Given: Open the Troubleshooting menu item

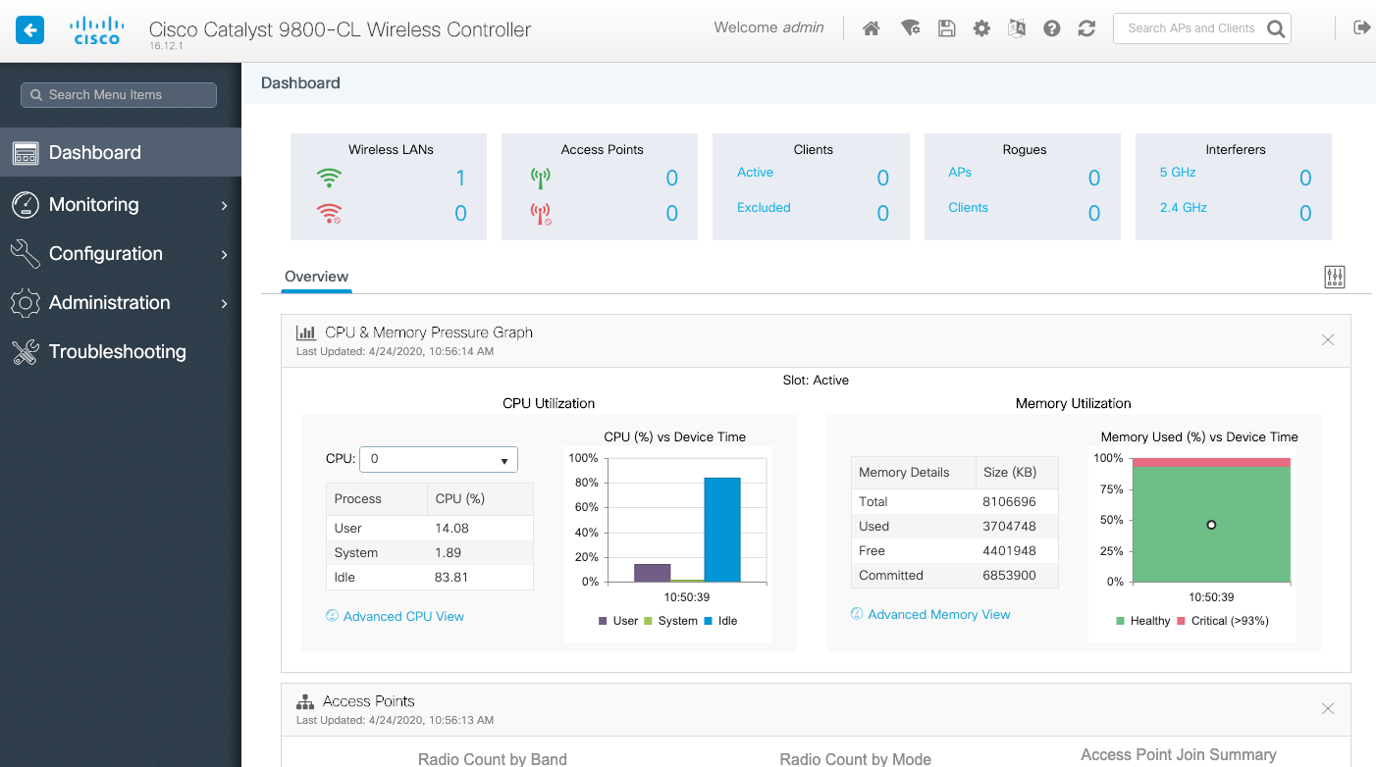Looking at the screenshot, I should tap(117, 352).
